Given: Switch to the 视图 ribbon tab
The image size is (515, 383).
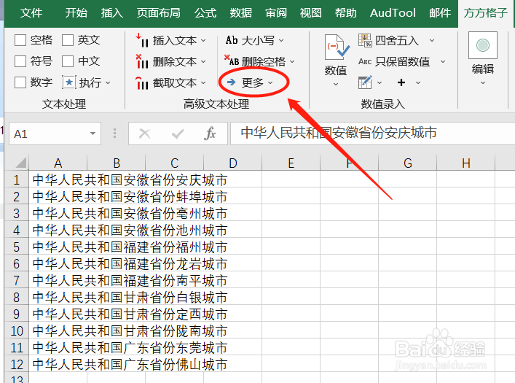Looking at the screenshot, I should click(311, 13).
